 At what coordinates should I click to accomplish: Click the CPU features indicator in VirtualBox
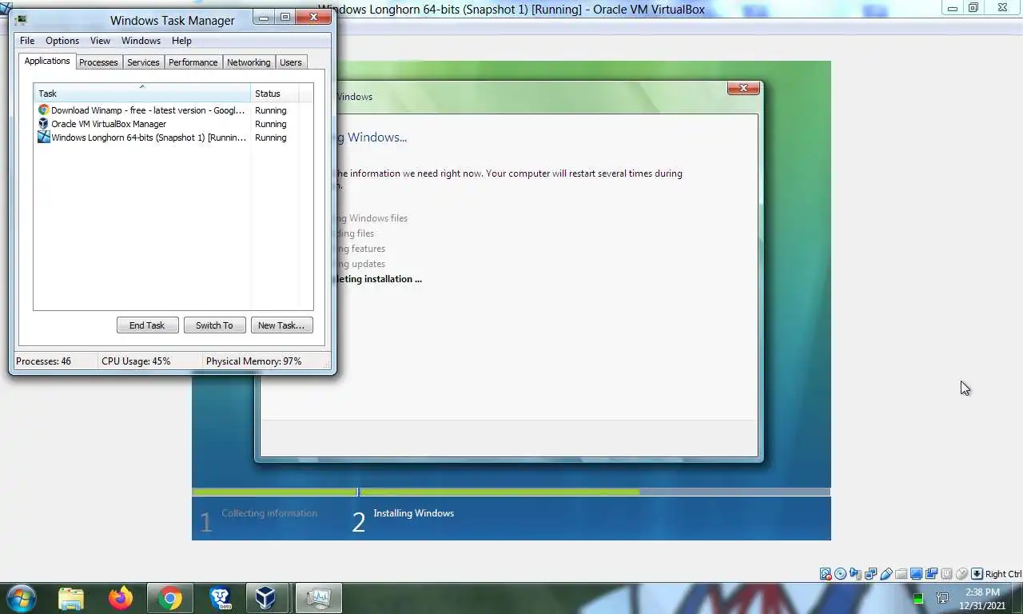(x=947, y=574)
